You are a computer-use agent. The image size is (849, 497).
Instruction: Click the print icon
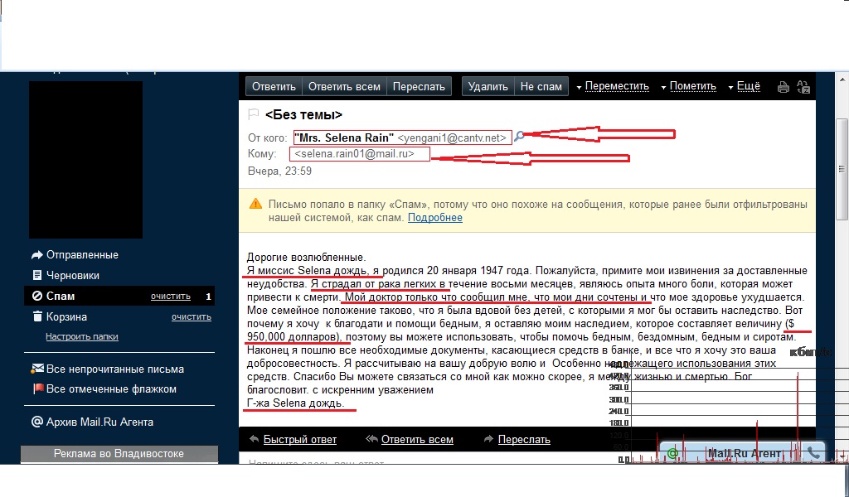pos(783,87)
